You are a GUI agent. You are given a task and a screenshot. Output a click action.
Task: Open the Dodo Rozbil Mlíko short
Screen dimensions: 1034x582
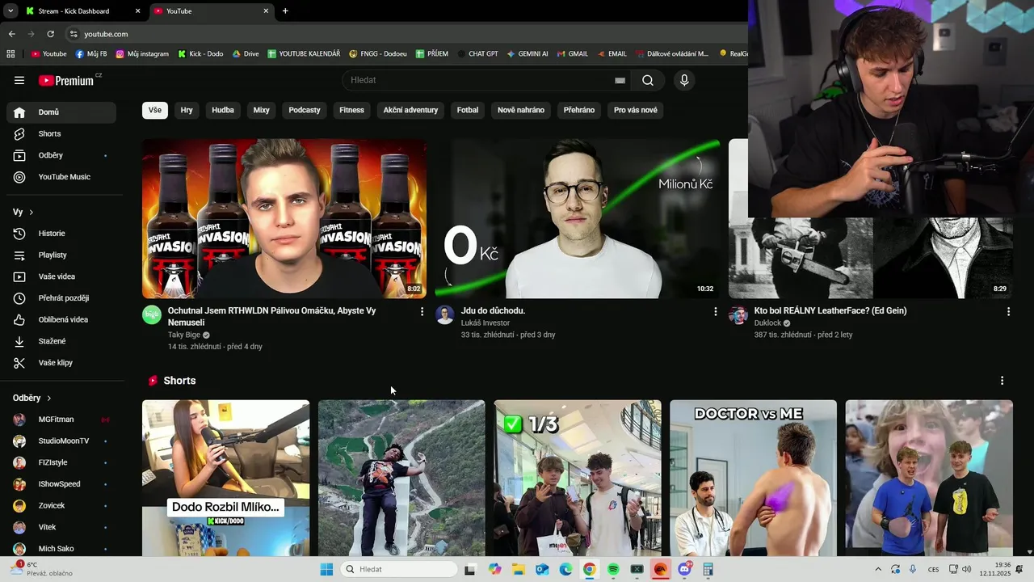[x=225, y=478]
